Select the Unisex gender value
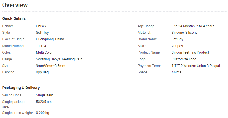The image size is (228, 118). (41, 26)
